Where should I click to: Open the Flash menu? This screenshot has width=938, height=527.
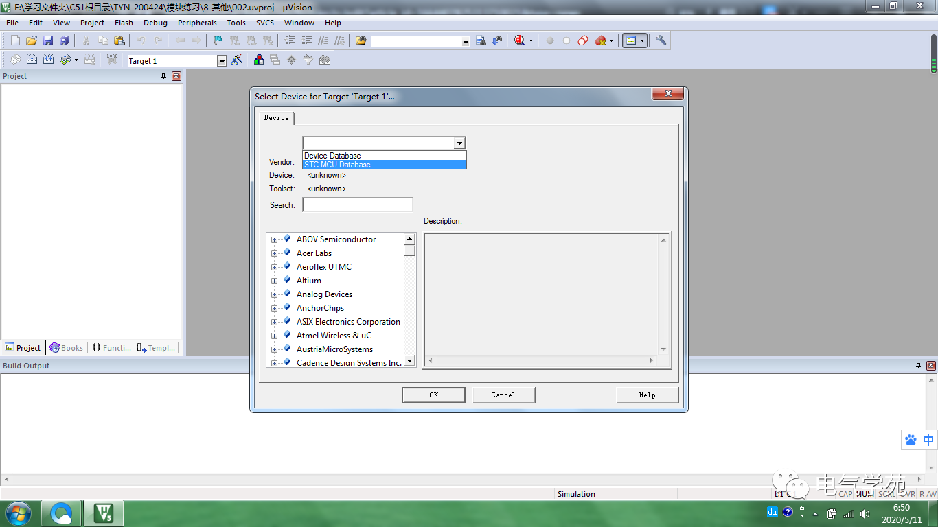tap(124, 23)
